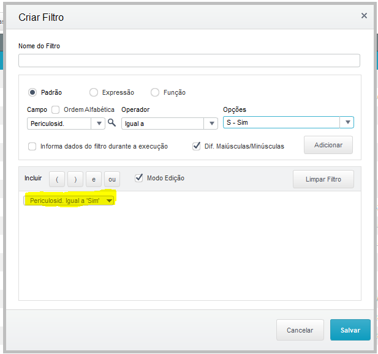Click the Limpar Filtro button
Screen dimensions: 378x354
tap(323, 179)
